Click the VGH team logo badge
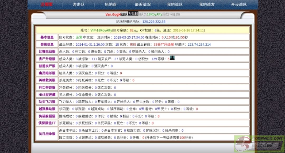The image size is (285, 153). (133, 14)
